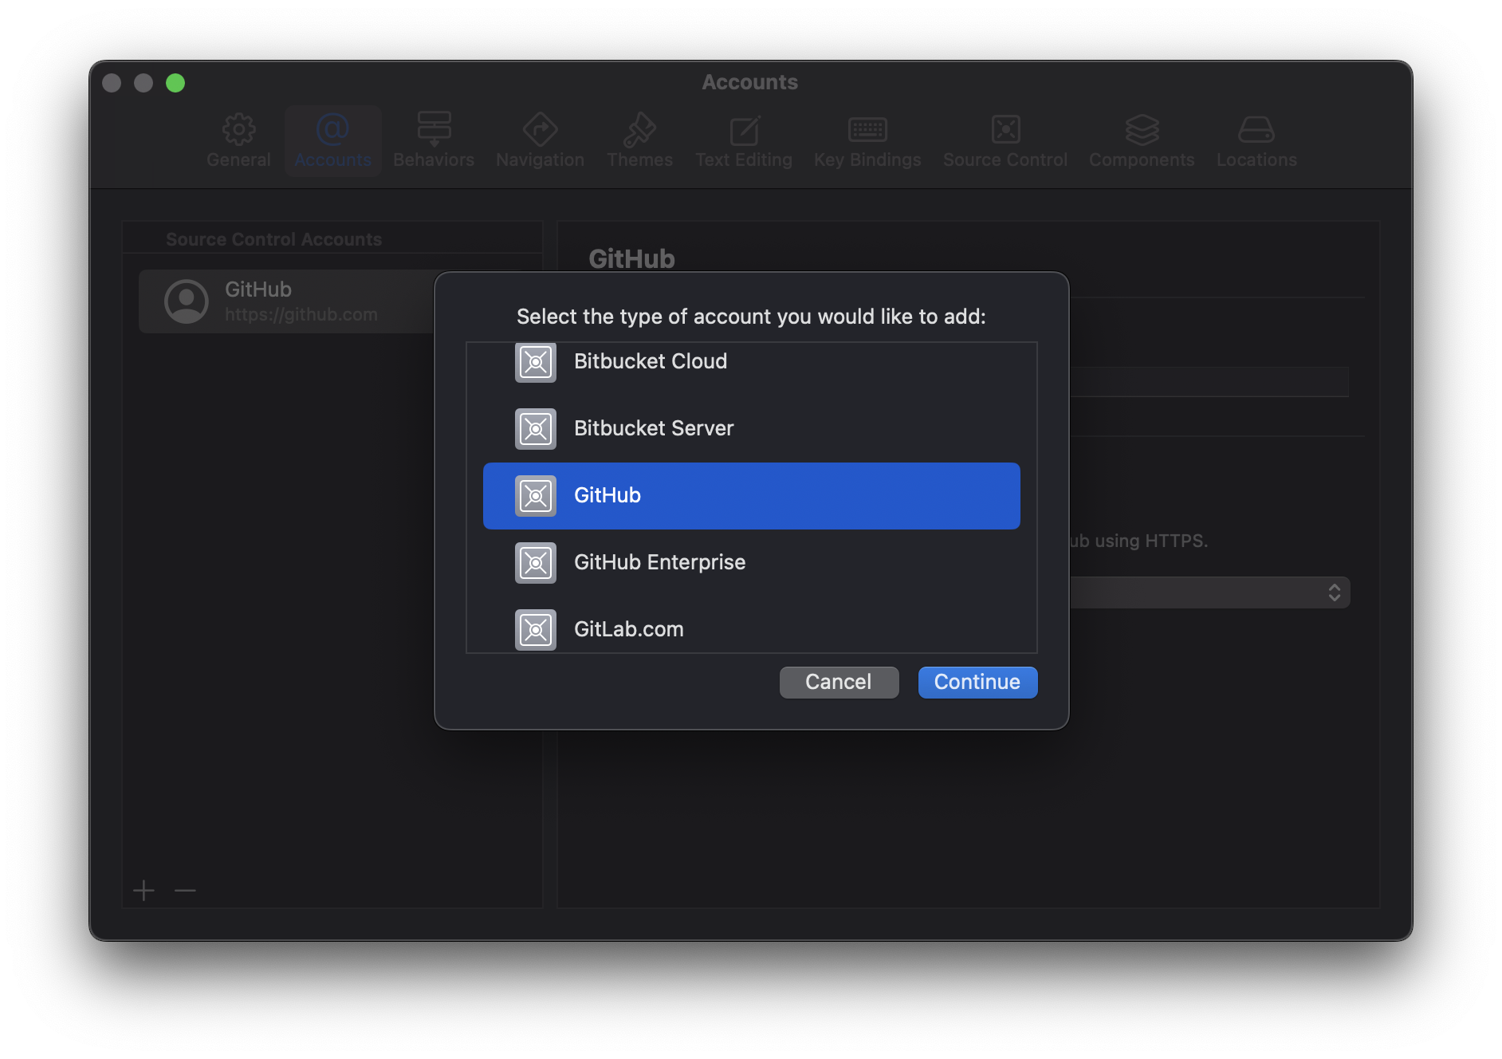The height and width of the screenshot is (1059, 1502).
Task: Add a new source control account
Action: click(144, 890)
